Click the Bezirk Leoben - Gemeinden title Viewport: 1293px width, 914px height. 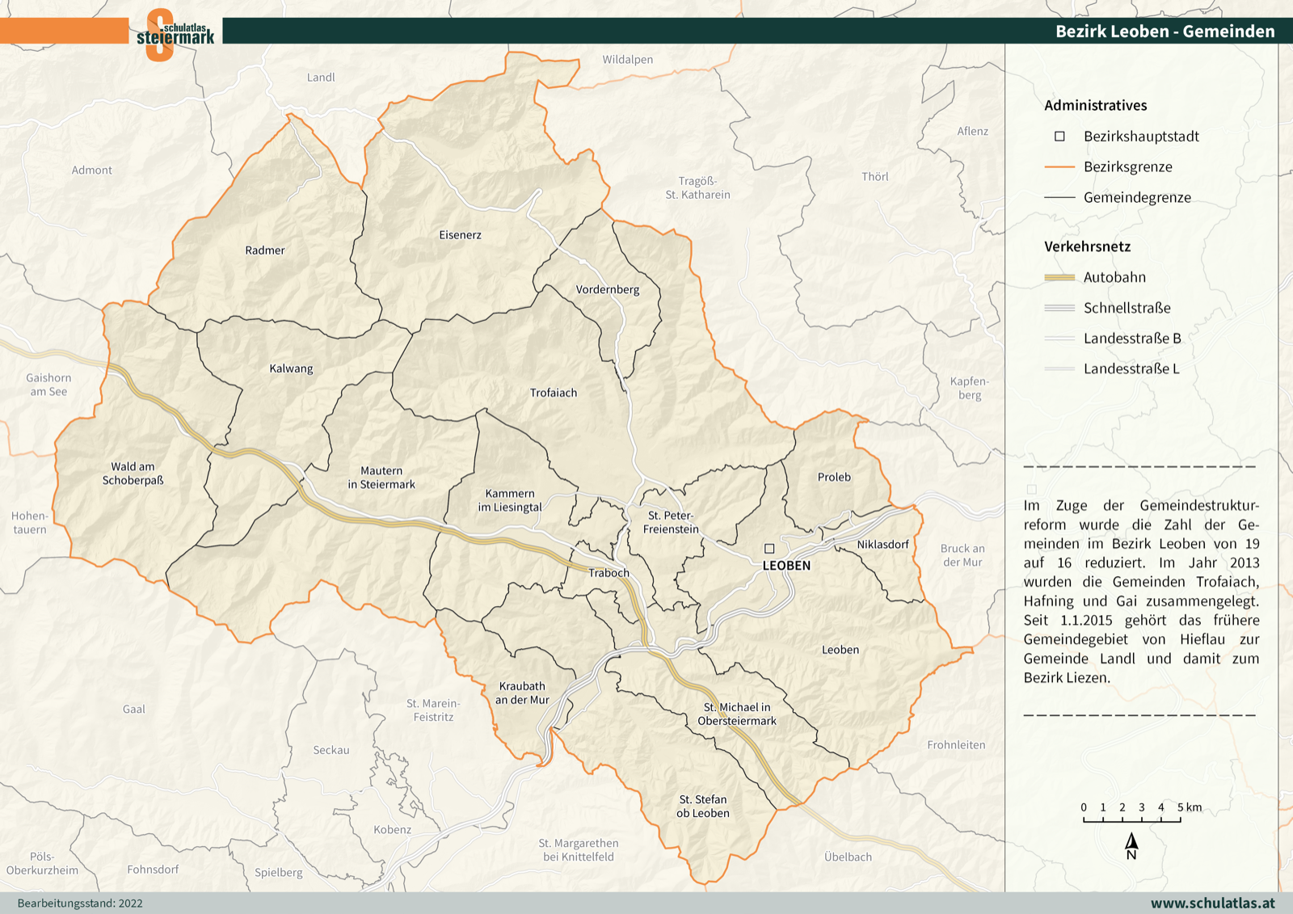[1165, 32]
